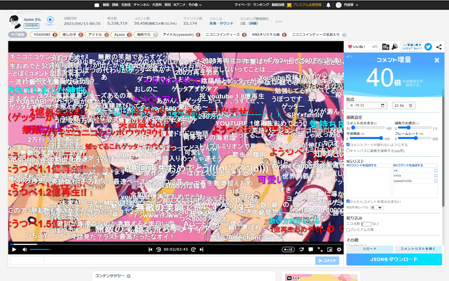Click NGコメントを追加する link
Screen dimensions: 449x281
click(361, 165)
